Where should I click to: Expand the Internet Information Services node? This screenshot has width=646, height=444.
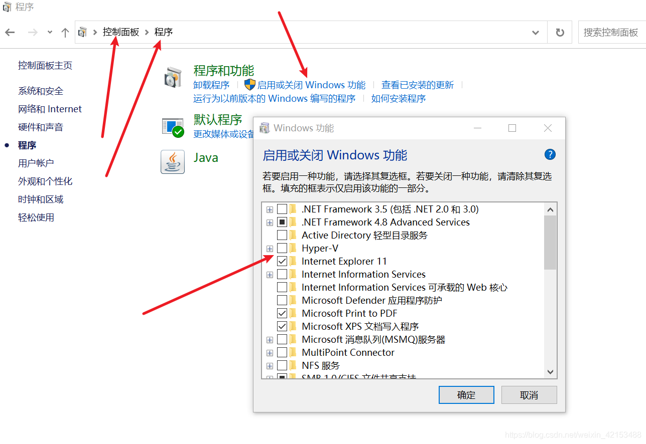(x=270, y=275)
